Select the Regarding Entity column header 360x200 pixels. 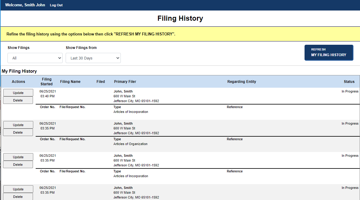coord(242,81)
